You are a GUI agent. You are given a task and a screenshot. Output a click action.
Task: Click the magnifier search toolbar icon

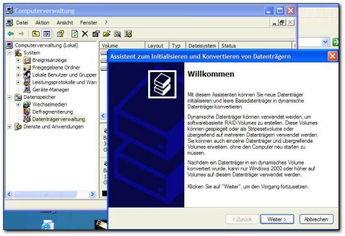pos(117,34)
